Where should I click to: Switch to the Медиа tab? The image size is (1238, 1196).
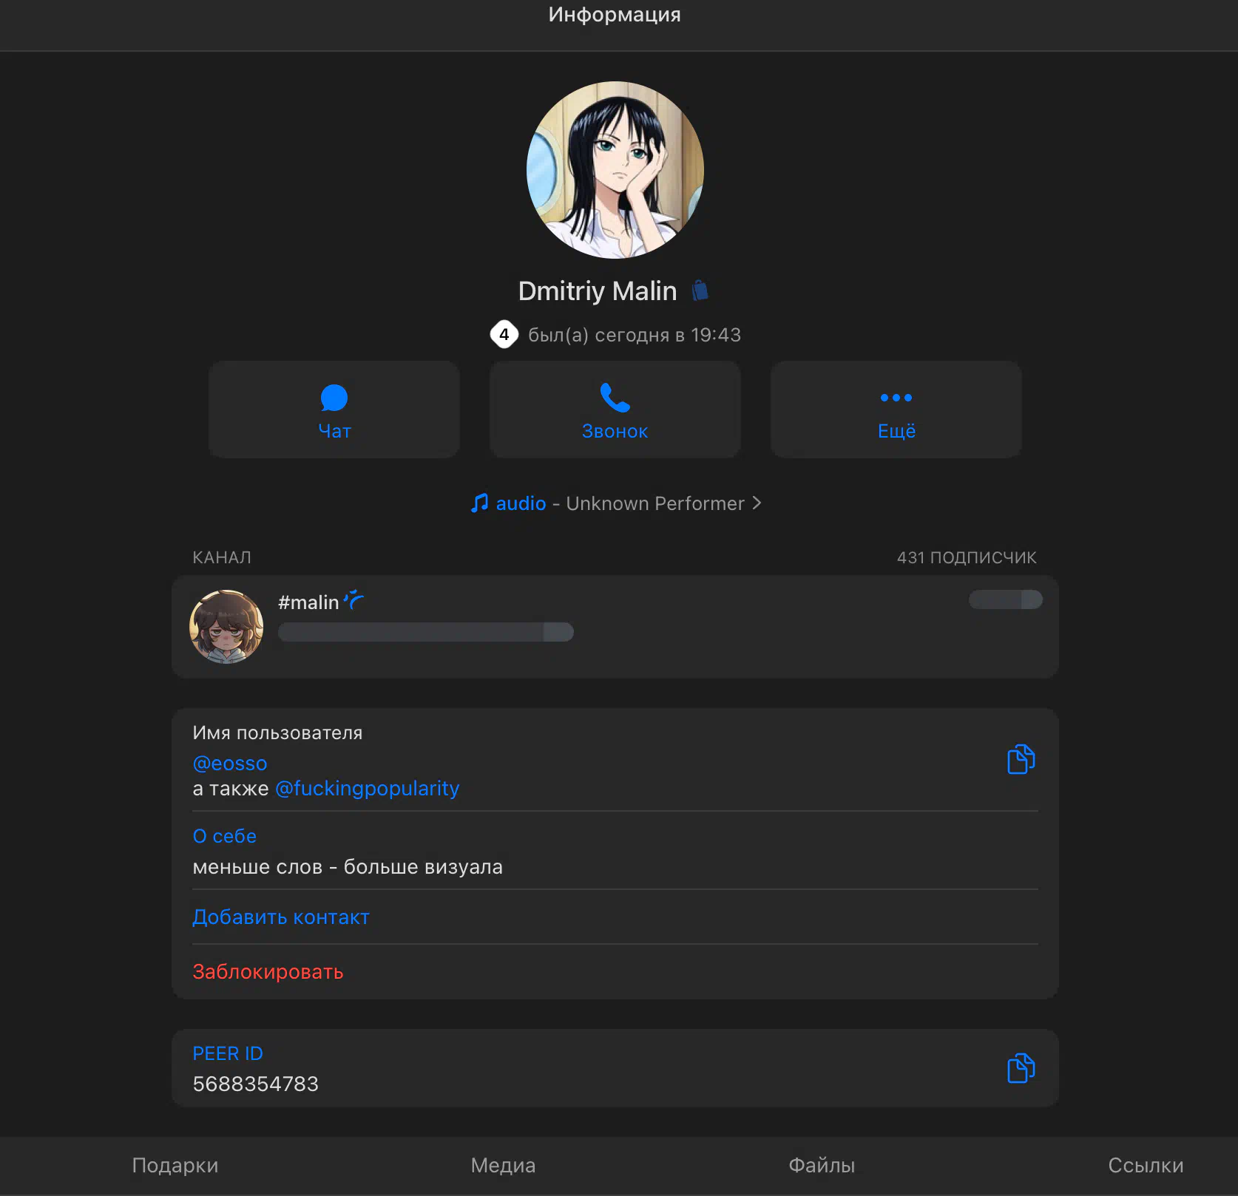503,1166
